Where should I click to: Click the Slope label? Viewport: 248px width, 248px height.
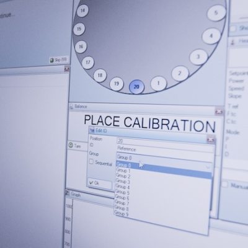(235, 96)
